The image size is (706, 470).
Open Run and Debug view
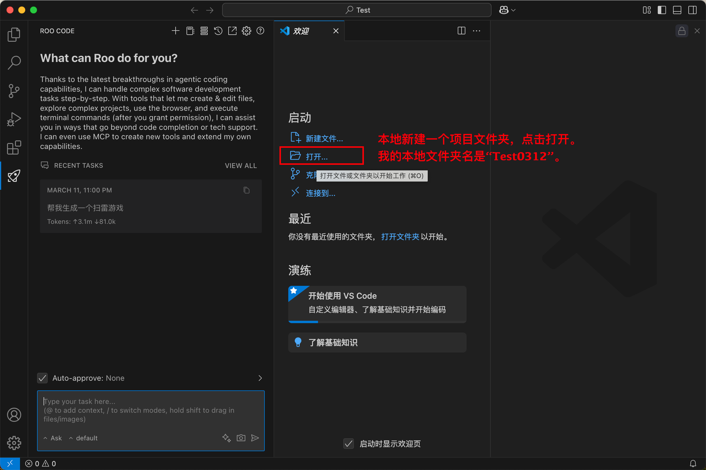tap(14, 119)
